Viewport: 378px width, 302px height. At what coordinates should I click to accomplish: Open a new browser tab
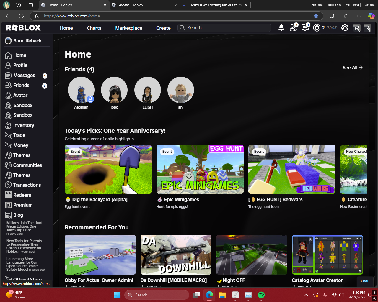click(x=257, y=5)
